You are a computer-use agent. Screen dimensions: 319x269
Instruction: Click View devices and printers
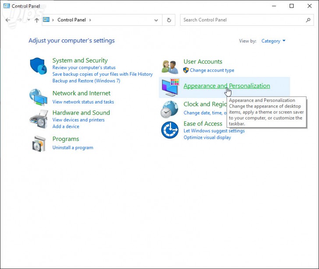78,120
